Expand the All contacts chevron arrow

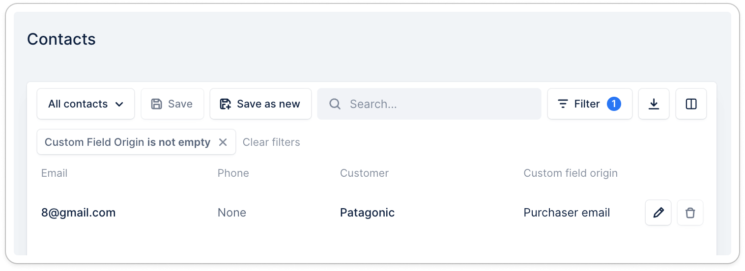click(119, 104)
